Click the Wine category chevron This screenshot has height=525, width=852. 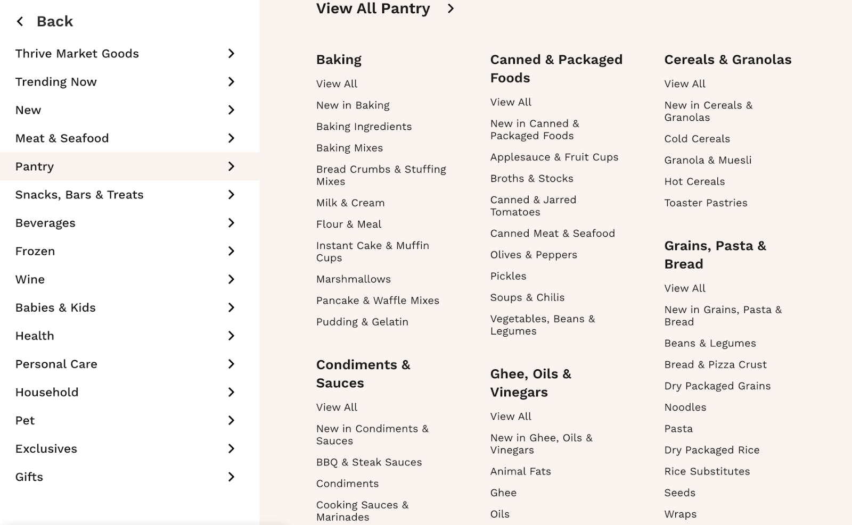[231, 279]
